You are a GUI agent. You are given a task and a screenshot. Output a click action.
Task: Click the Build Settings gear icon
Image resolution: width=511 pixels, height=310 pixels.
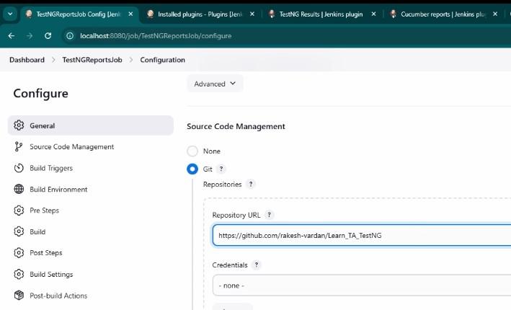19,274
